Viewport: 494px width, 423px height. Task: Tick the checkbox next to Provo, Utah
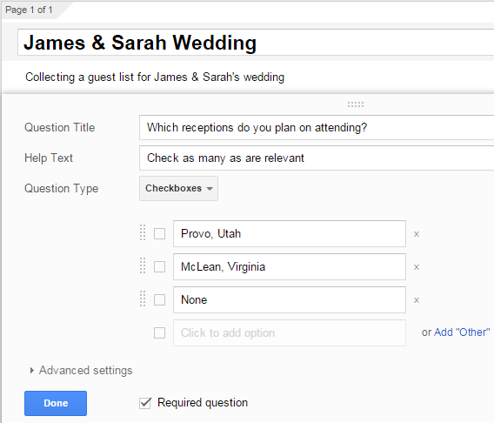pos(159,234)
